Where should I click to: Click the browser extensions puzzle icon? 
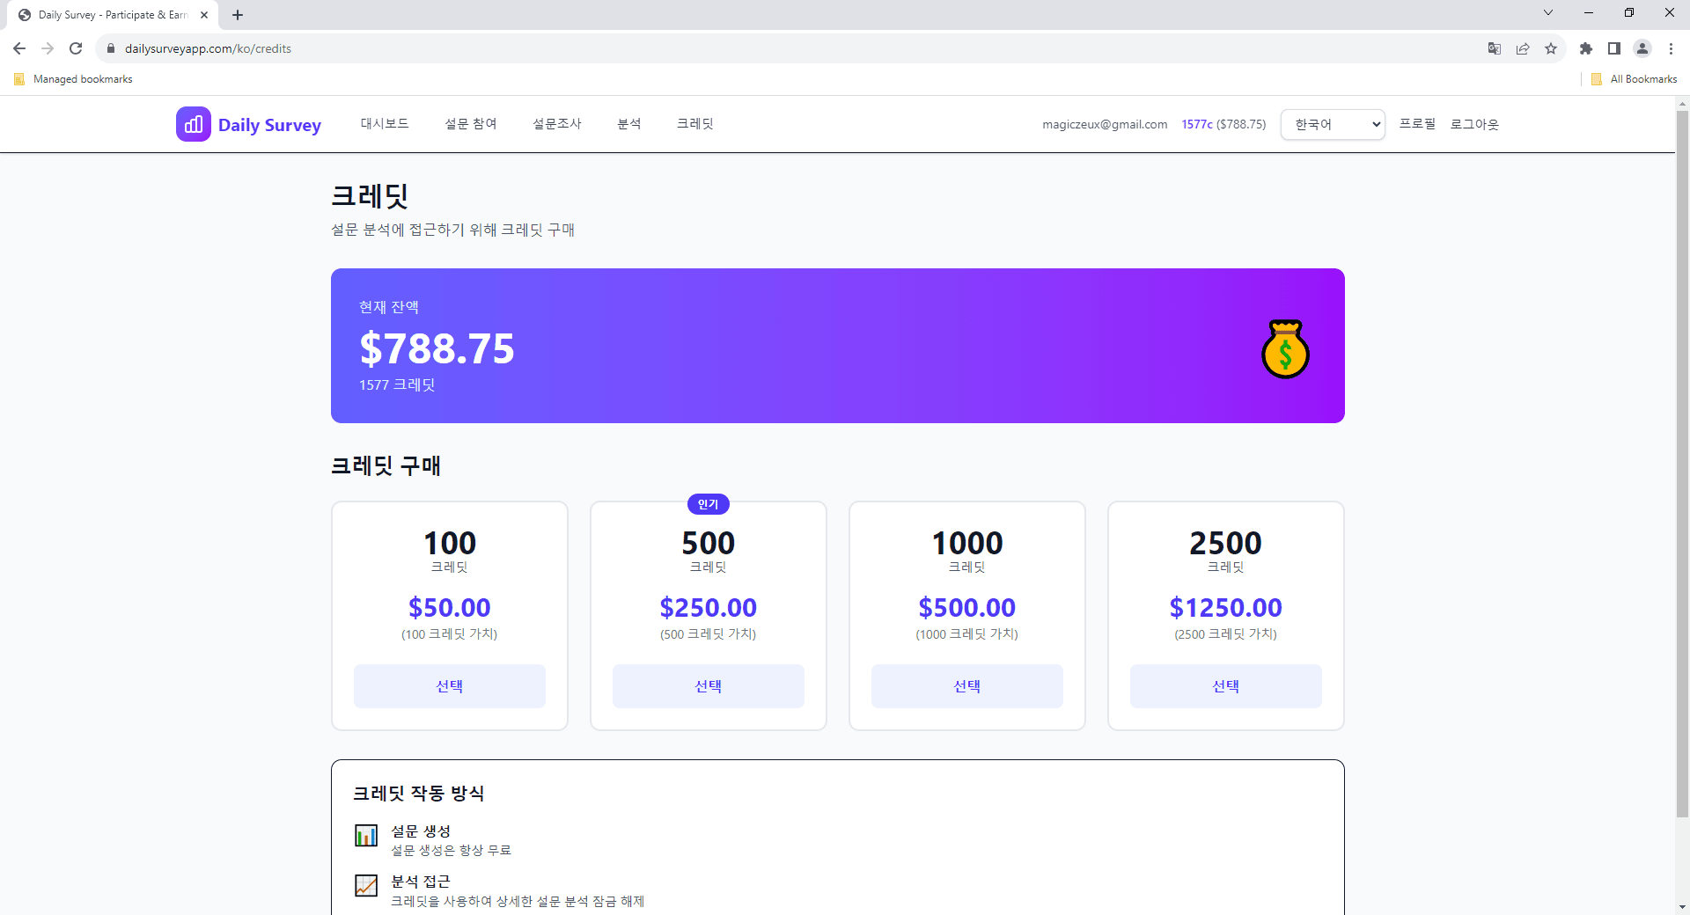(1586, 48)
